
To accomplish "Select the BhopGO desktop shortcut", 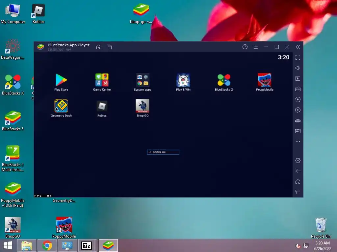I will tap(13, 228).
